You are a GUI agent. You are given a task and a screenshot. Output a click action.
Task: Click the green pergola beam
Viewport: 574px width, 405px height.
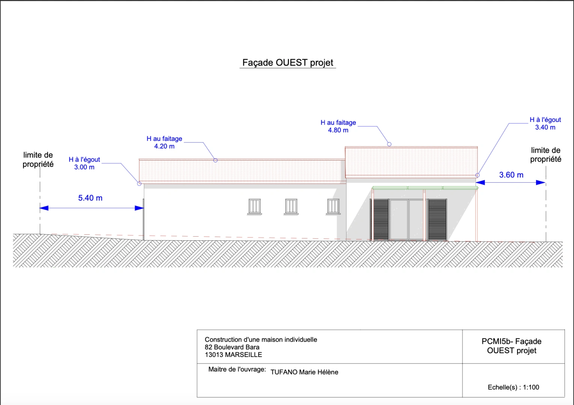point(425,188)
